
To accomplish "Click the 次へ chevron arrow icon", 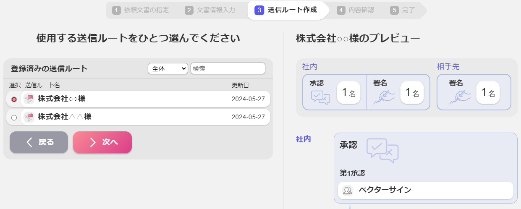I will [x=93, y=142].
